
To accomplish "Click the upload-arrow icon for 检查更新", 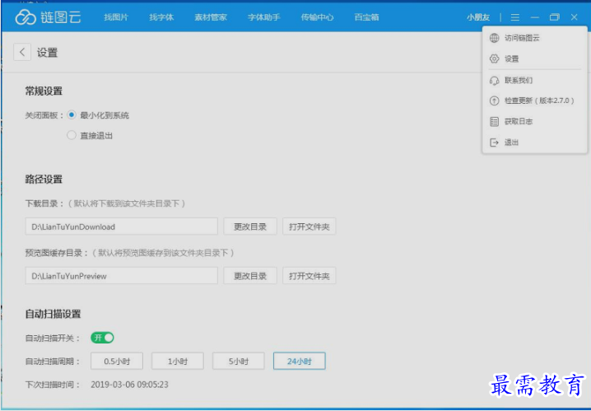I will pos(494,100).
